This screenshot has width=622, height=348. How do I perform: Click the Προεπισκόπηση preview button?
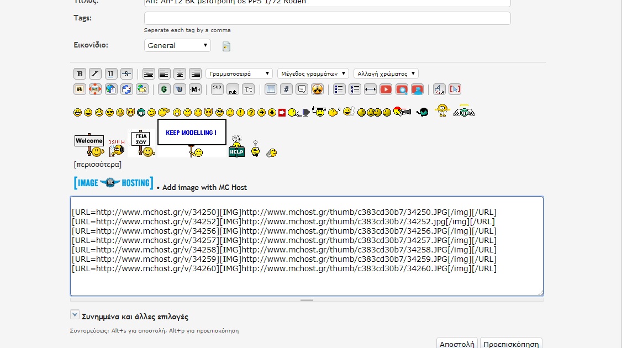[511, 344]
